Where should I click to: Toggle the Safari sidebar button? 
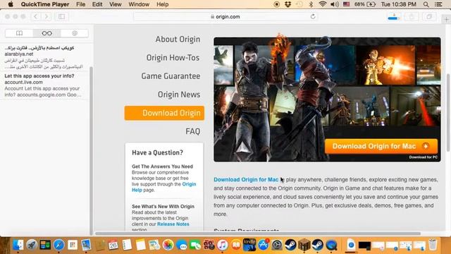(61, 16)
